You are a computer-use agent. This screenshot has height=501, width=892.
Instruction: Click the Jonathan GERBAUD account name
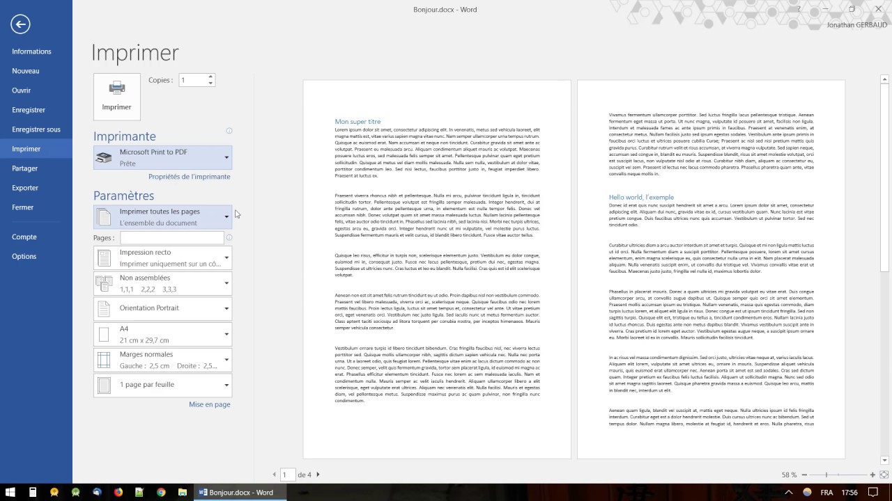pyautogui.click(x=856, y=25)
